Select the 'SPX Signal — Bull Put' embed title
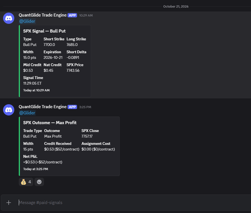This screenshot has height=213, width=251. coord(44,31)
